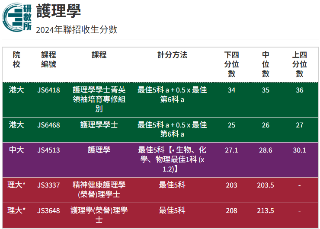Click 理大* in the JS3337 row
Image resolution: width=320 pixels, height=229 pixels.
click(x=16, y=185)
